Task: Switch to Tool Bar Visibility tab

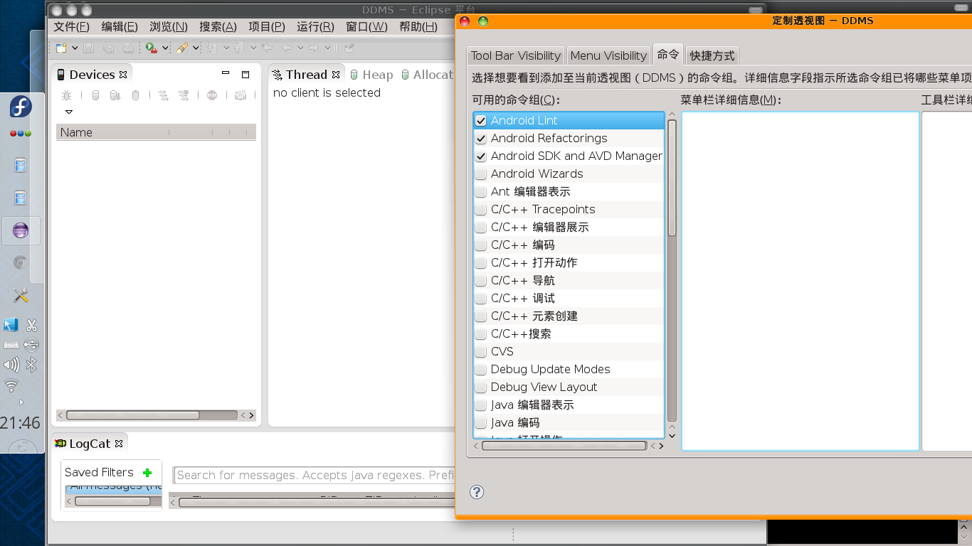Action: pyautogui.click(x=516, y=55)
